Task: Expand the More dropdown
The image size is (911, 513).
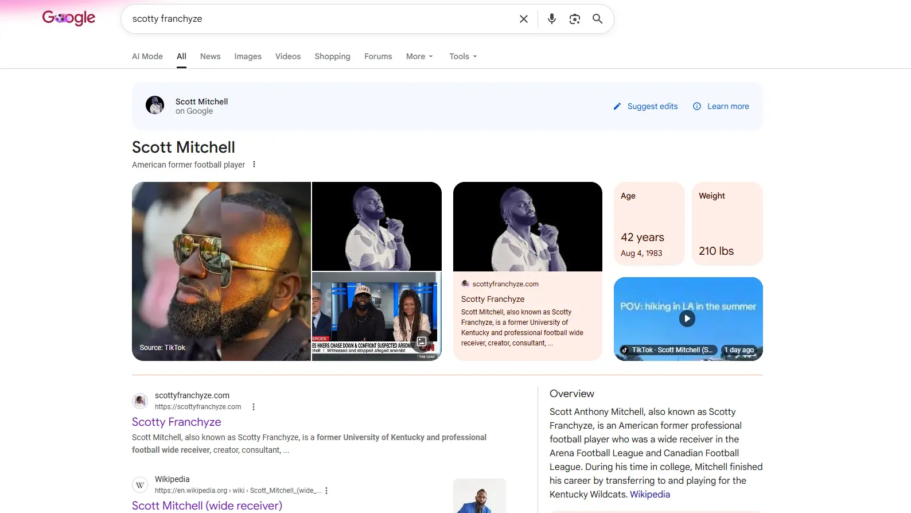Action: (x=419, y=56)
